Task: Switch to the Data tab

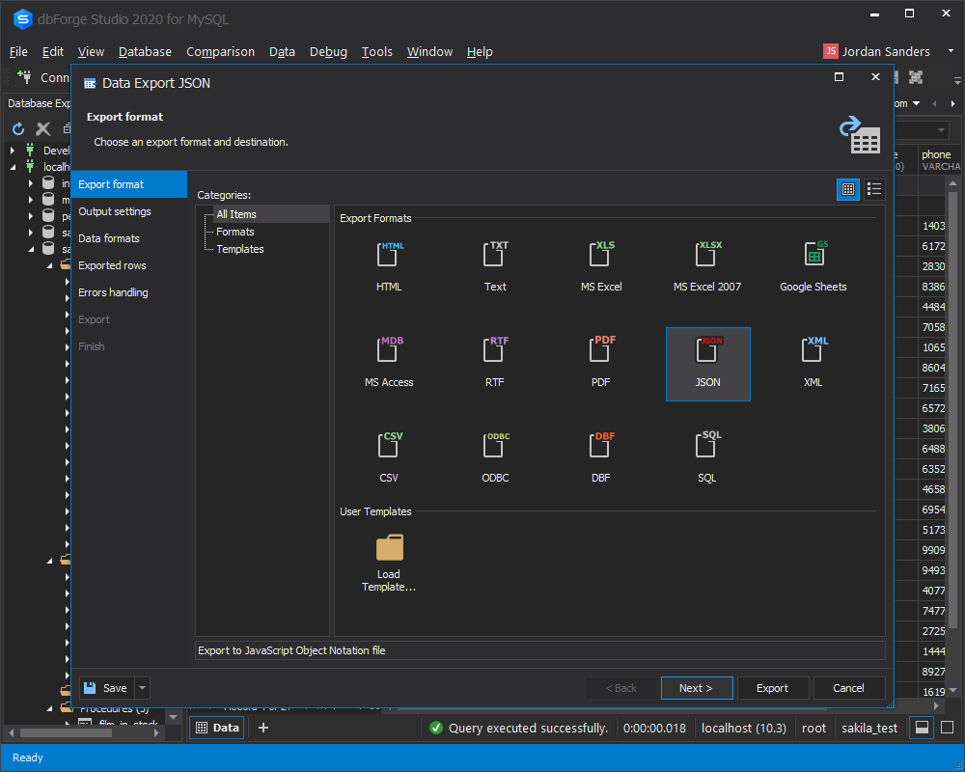Action: point(217,728)
